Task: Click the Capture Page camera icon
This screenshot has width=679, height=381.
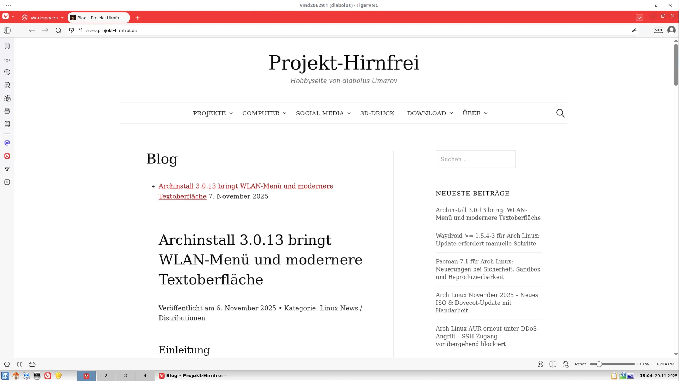Action: tap(540, 364)
